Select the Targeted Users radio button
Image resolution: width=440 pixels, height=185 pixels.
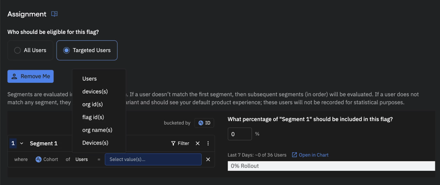[x=66, y=50]
